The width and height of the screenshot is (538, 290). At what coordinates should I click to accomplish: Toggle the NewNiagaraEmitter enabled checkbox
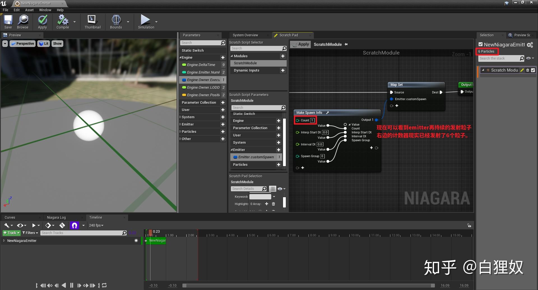pyautogui.click(x=480, y=44)
